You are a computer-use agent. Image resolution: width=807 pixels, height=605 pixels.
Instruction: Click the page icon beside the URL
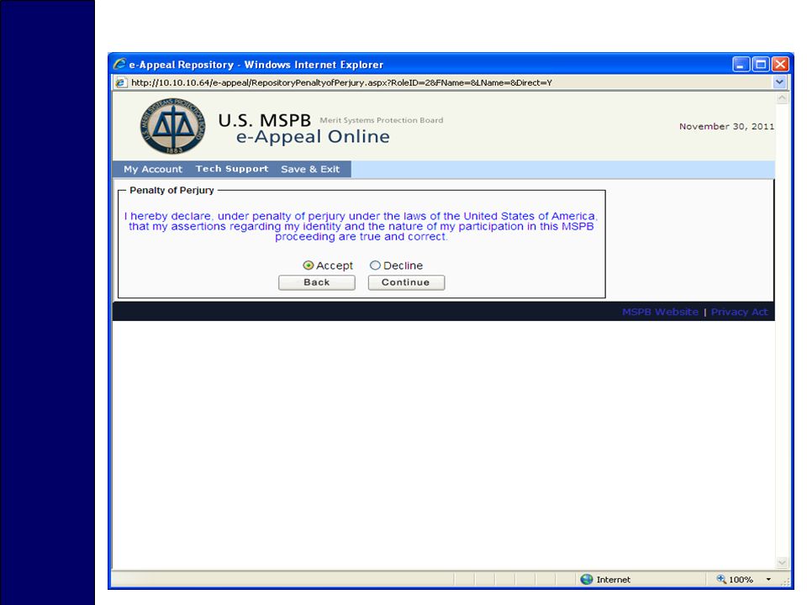coord(120,82)
